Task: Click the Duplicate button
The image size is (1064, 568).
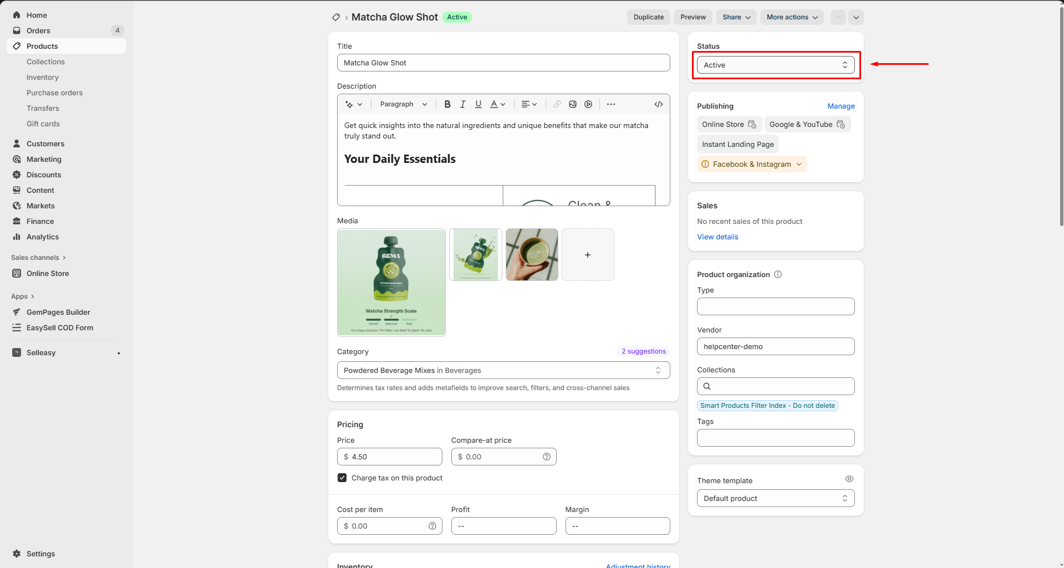Action: [x=648, y=17]
